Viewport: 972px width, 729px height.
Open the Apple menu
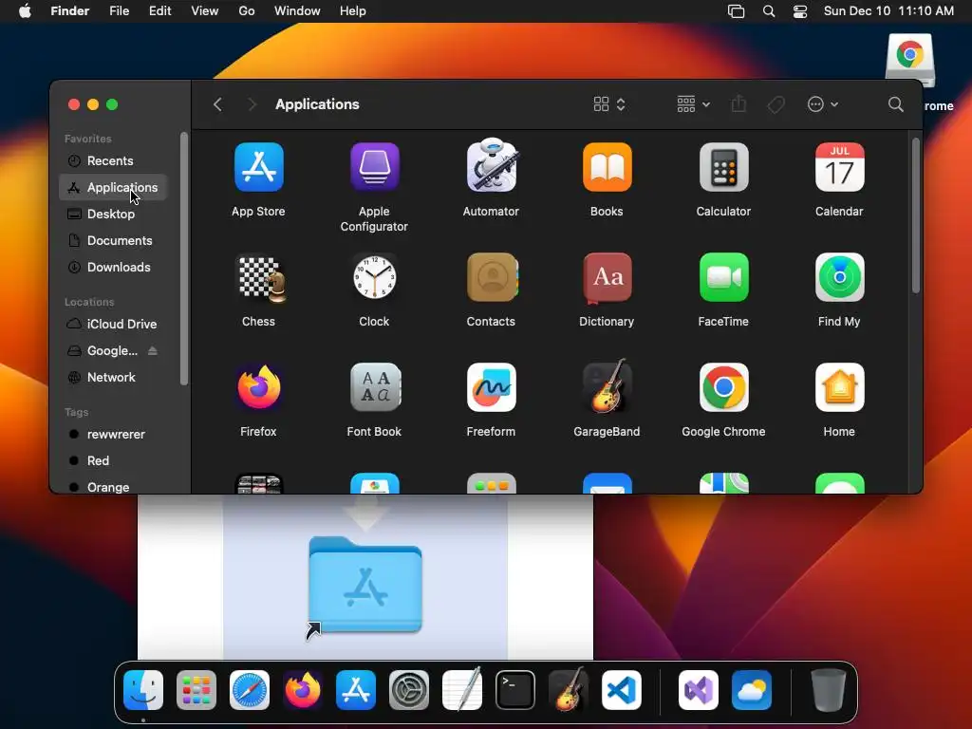(x=25, y=11)
